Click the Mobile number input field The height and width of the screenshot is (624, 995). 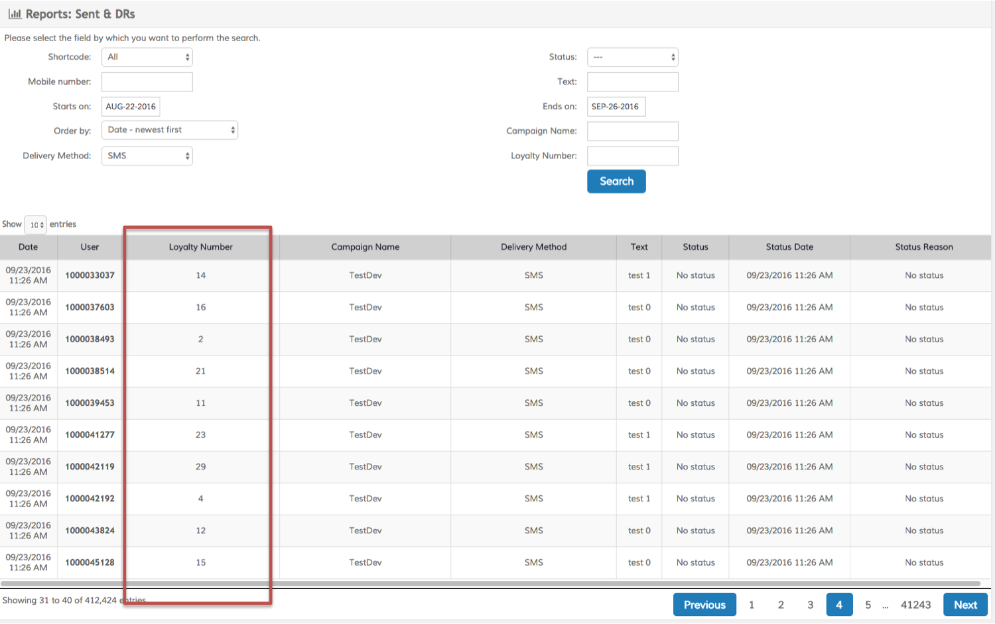point(147,82)
